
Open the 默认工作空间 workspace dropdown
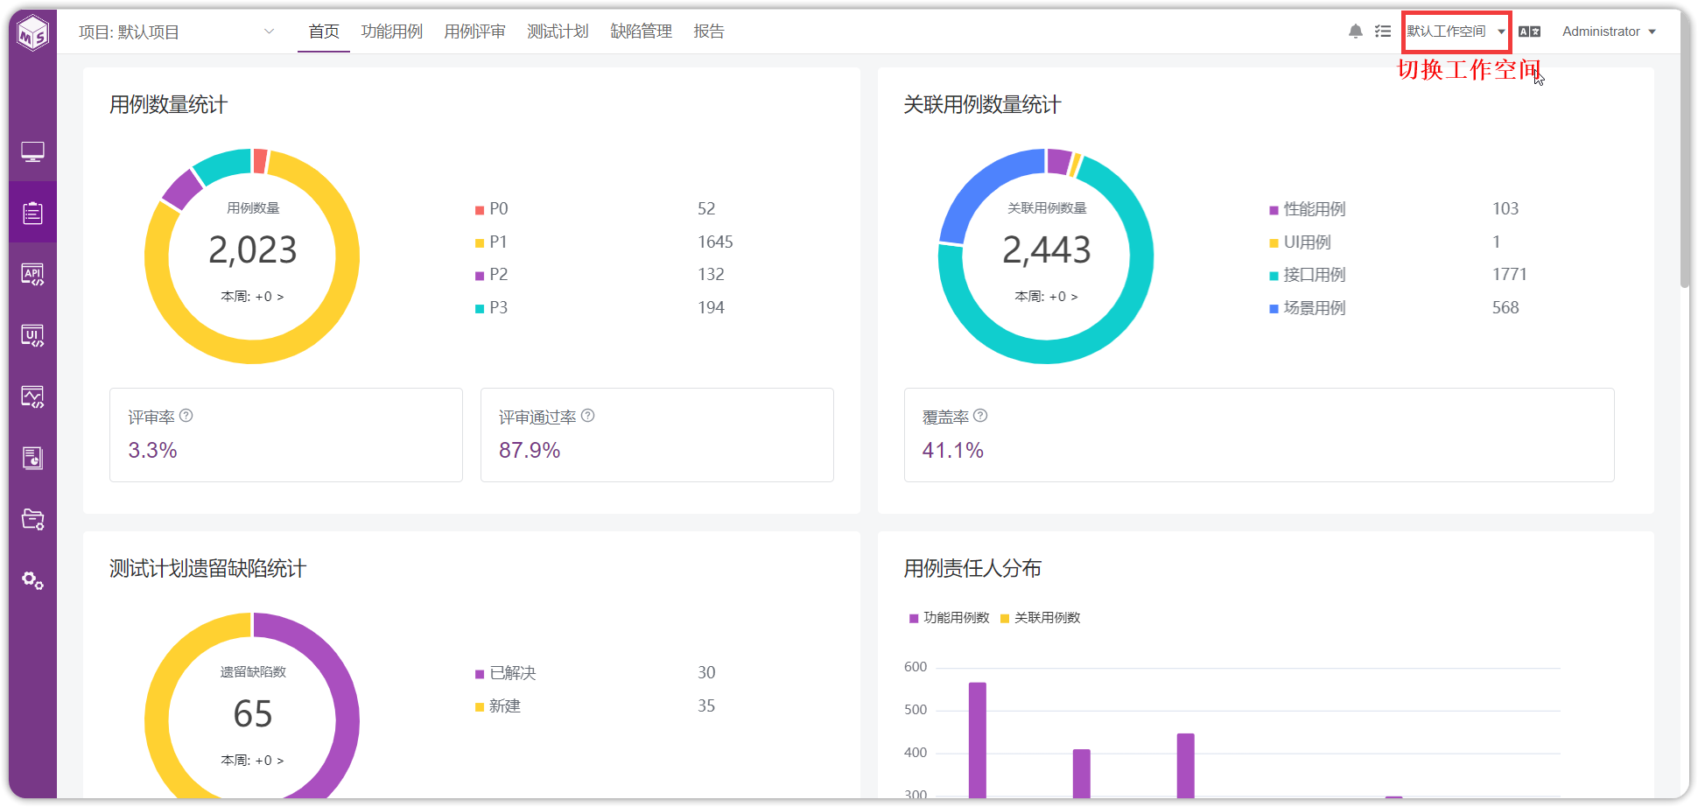click(x=1456, y=32)
